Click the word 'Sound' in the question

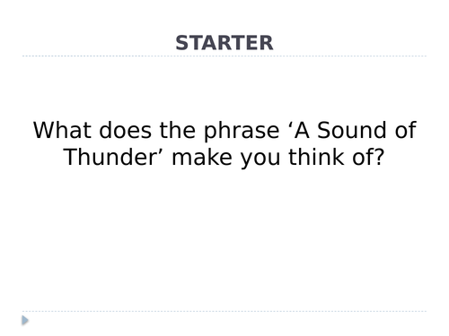(x=352, y=130)
